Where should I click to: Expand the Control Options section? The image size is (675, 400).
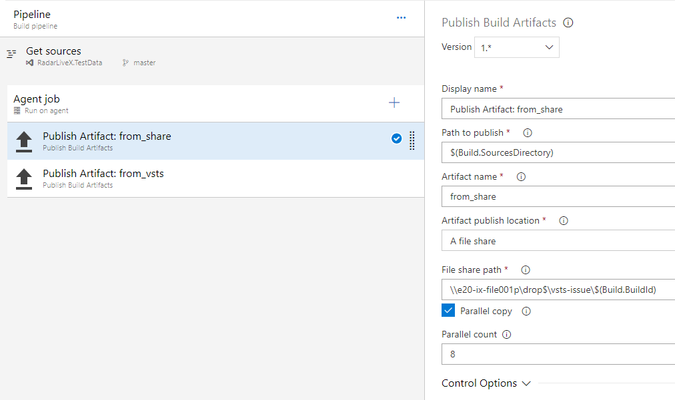[486, 383]
